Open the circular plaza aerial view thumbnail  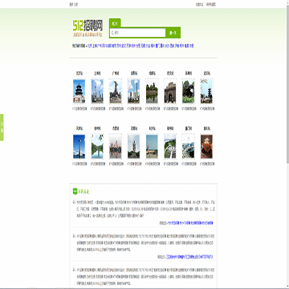click(170, 146)
